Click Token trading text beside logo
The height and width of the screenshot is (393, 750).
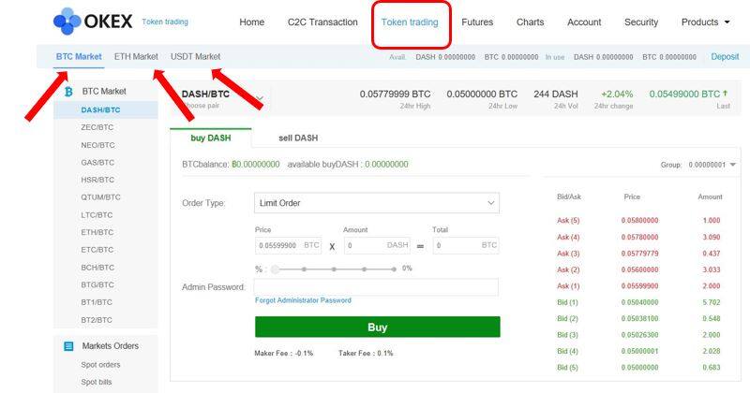click(165, 22)
